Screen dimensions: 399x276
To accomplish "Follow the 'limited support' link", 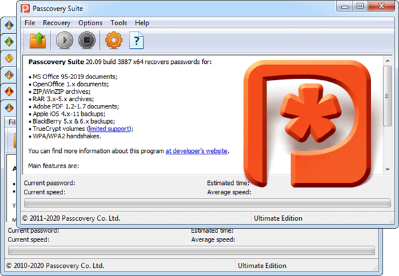I will click(x=110, y=129).
